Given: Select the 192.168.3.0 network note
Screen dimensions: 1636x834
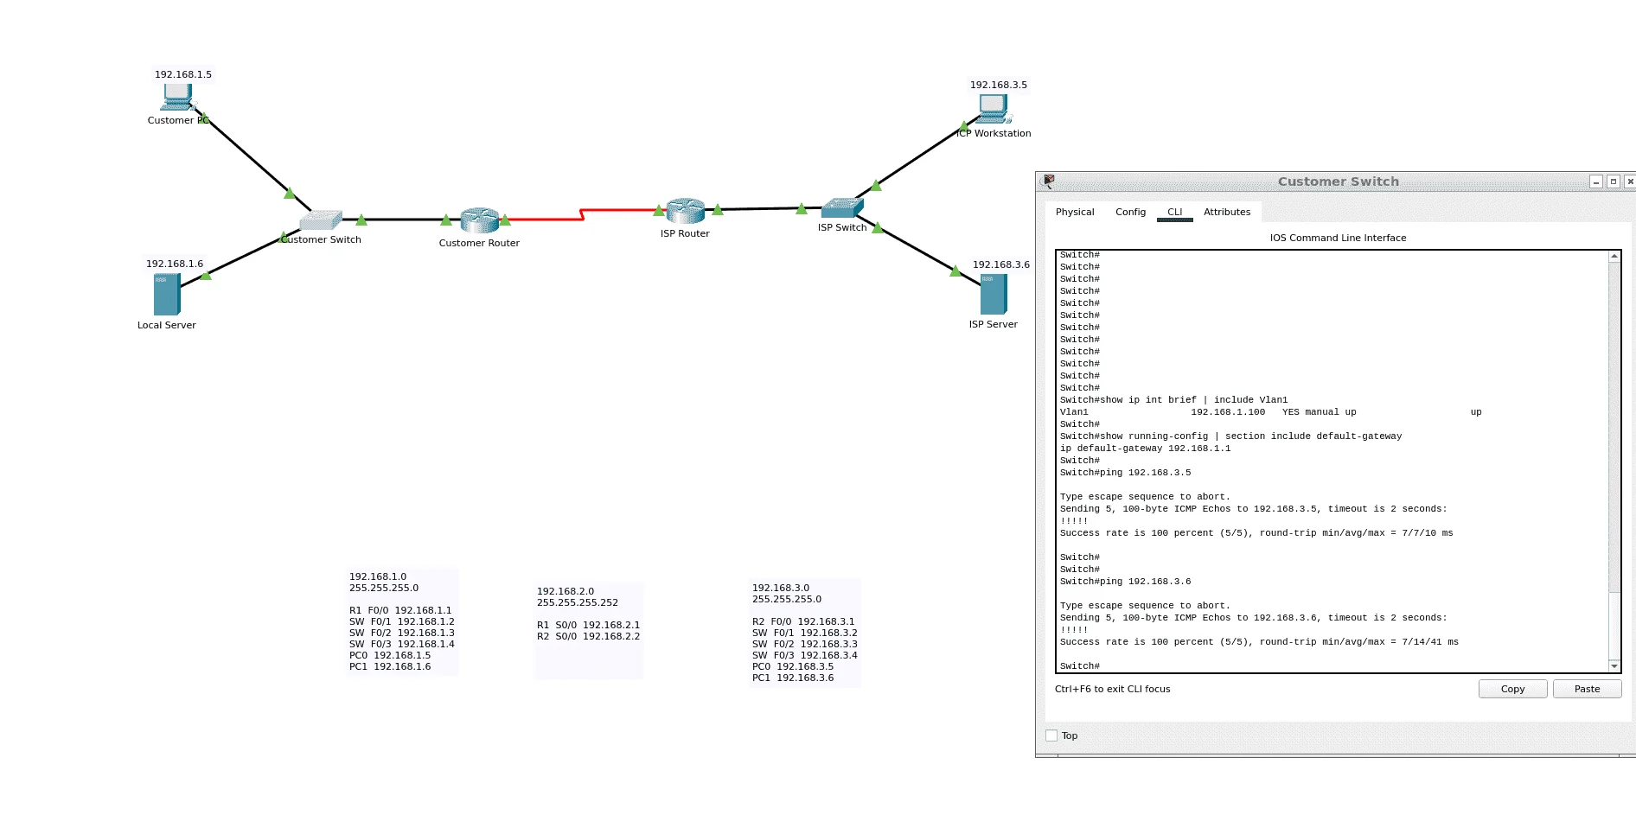Looking at the screenshot, I should [x=805, y=633].
